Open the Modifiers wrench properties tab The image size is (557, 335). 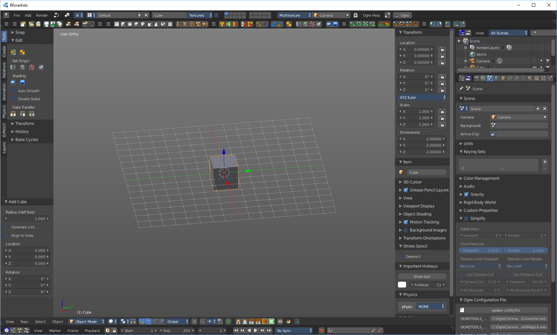(517, 78)
